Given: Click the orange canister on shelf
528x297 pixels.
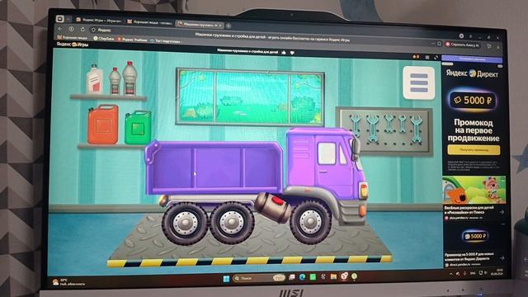Looking at the screenshot, I should [103, 125].
